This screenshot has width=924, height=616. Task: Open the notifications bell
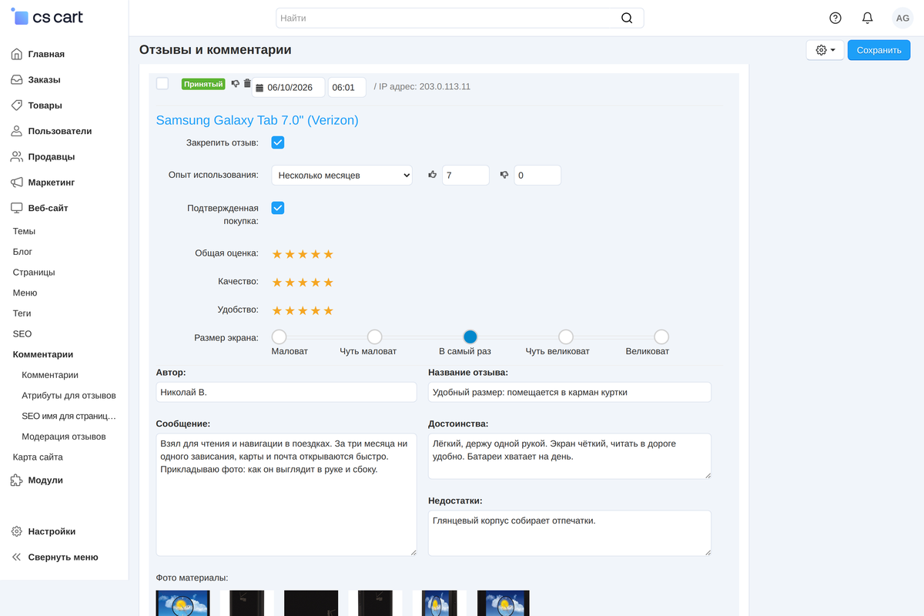pos(867,18)
